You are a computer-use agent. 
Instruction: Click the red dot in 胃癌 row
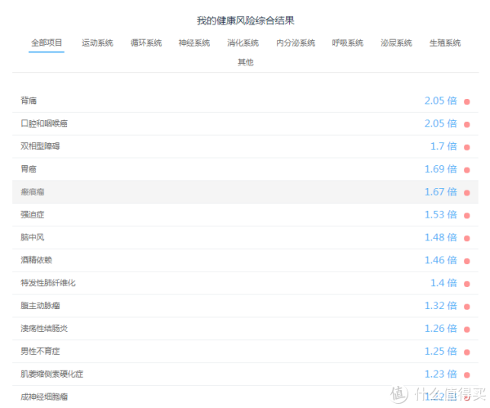point(466,170)
